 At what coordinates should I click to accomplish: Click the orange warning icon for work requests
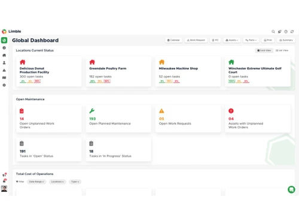point(161,111)
